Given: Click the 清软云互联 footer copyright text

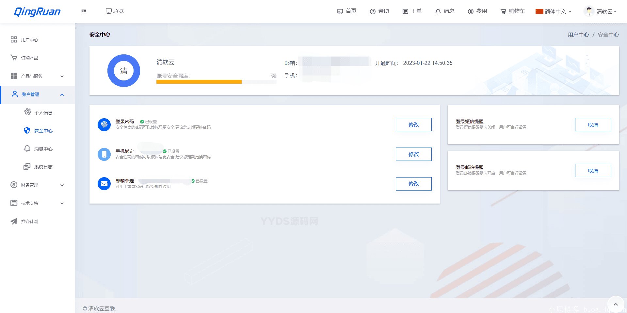Looking at the screenshot, I should (99, 308).
